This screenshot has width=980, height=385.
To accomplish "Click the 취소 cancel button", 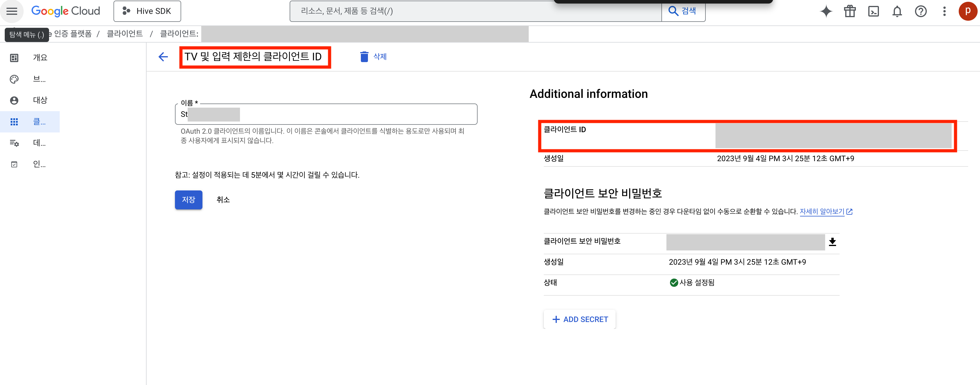I will tap(223, 200).
